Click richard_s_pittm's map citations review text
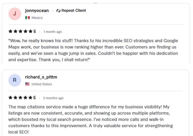 (93, 116)
